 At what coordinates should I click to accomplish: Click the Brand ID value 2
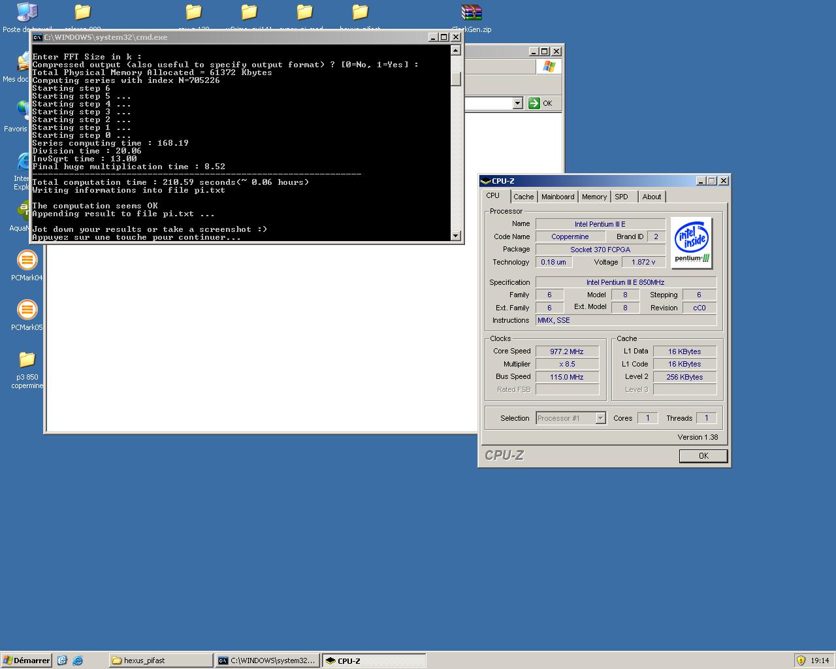(x=656, y=237)
